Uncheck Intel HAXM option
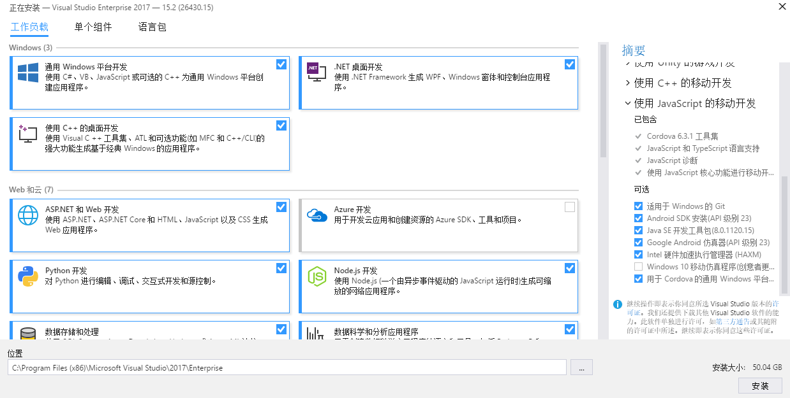This screenshot has width=790, height=398. point(638,255)
